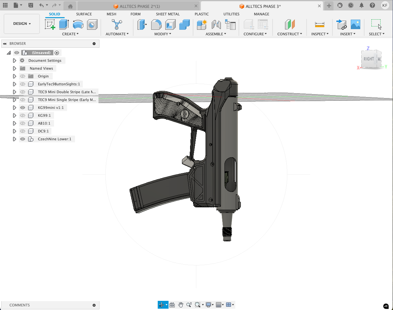Screen dimensions: 393x310
Task: Open the MODIFY dropdown menu
Action: pos(163,34)
